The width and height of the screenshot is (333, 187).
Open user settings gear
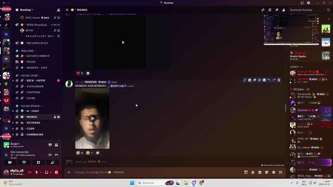(x=56, y=172)
